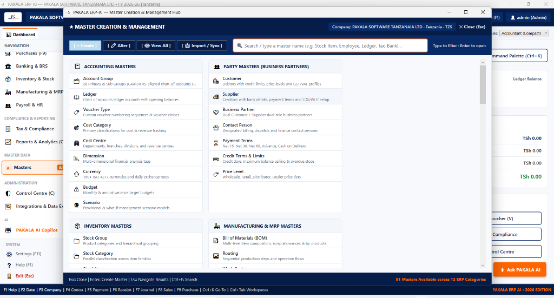The height and width of the screenshot is (298, 554).
Task: Click the scroll up arrow of masters list
Action: [483, 63]
